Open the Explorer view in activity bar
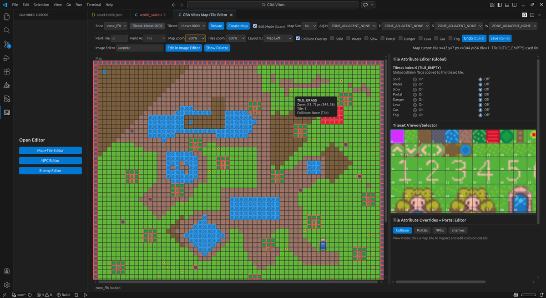546x298 pixels. click(7, 17)
